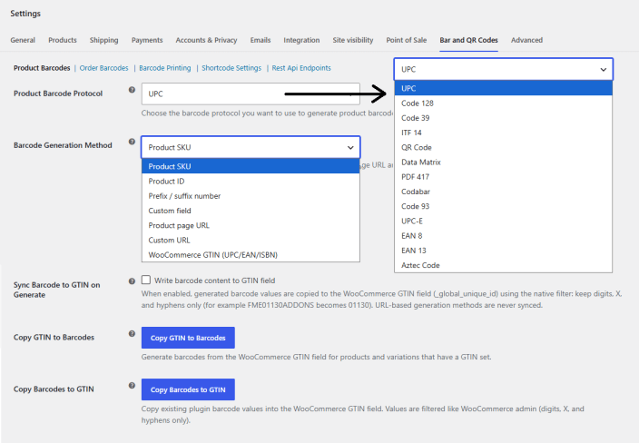Choose Code 39 protocol option
Screen dimensions: 639x443
click(x=503, y=118)
